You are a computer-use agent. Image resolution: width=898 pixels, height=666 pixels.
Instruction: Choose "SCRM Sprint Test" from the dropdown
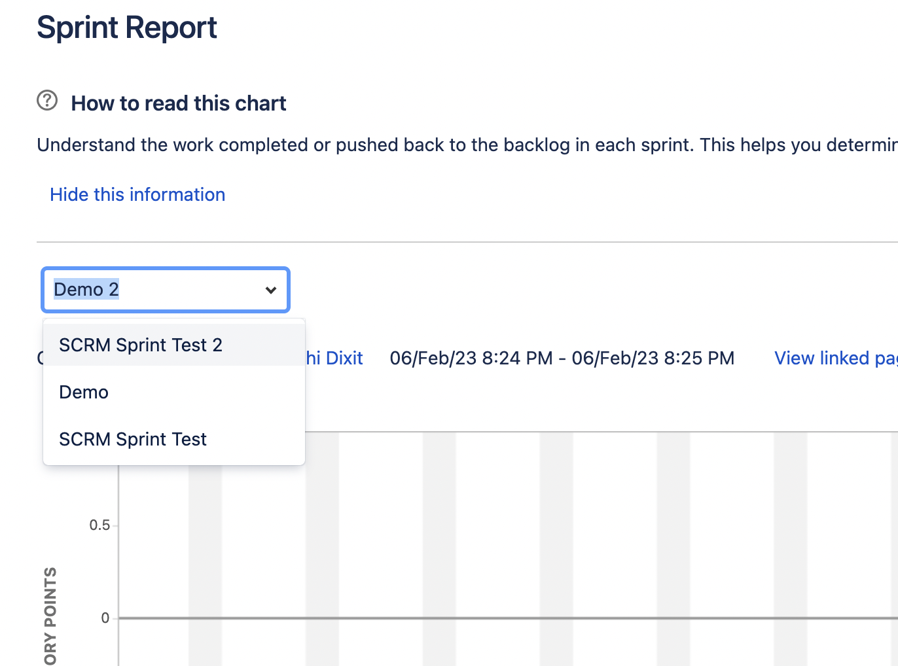coord(133,439)
